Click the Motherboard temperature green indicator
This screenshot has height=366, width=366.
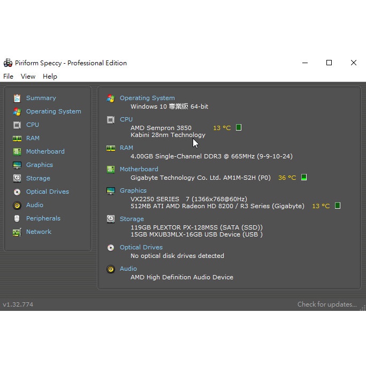tap(304, 177)
